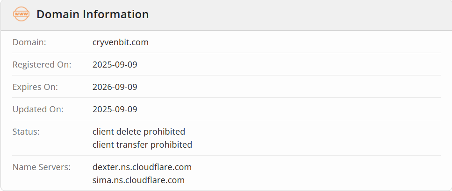Click the Registered On date value
452x191 pixels.
pos(115,65)
